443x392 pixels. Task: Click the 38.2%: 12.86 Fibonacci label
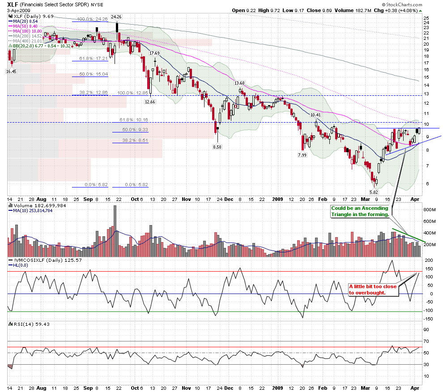coord(94,93)
